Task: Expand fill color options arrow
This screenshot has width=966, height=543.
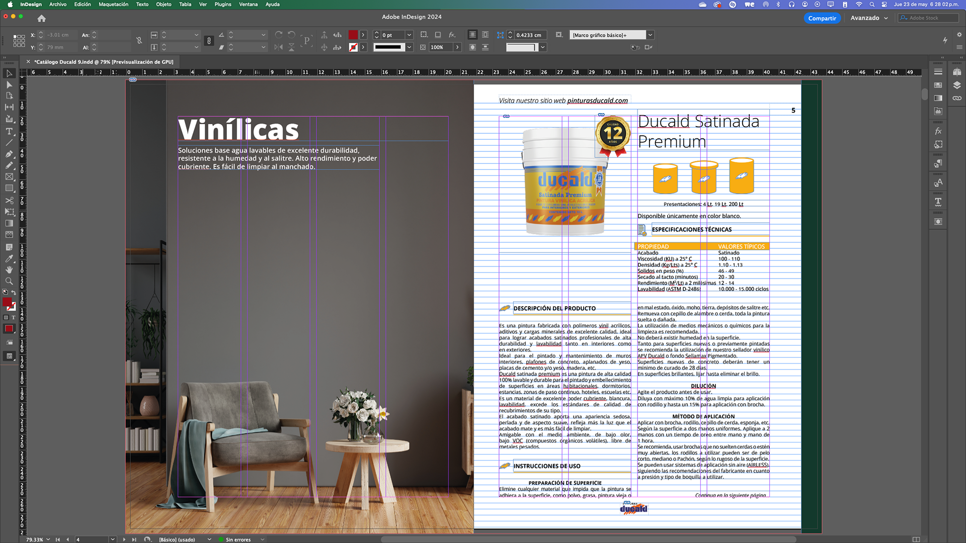Action: tap(363, 35)
